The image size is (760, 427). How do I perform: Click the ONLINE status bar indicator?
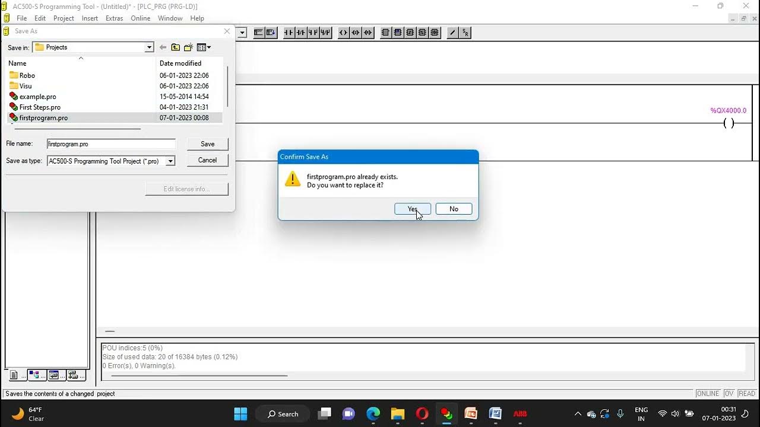(x=708, y=394)
